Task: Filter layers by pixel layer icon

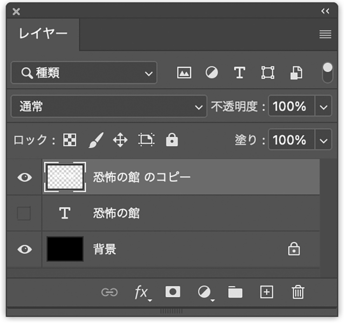Action: [x=184, y=73]
